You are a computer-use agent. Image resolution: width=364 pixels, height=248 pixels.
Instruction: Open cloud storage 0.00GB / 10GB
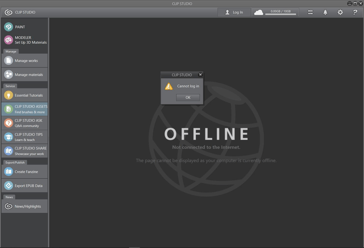coord(275,12)
